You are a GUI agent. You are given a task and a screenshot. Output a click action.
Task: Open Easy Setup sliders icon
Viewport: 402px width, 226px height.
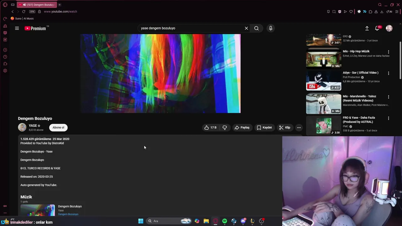tap(397, 12)
